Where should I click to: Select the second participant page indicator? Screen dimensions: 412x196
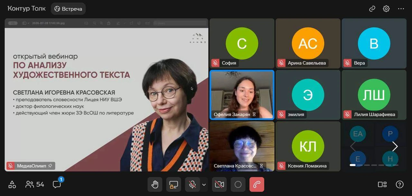360,165
